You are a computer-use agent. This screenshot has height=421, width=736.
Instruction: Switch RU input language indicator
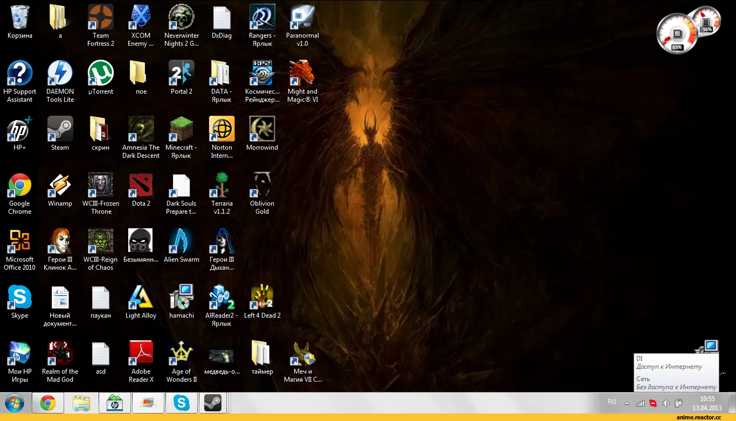[x=612, y=402]
